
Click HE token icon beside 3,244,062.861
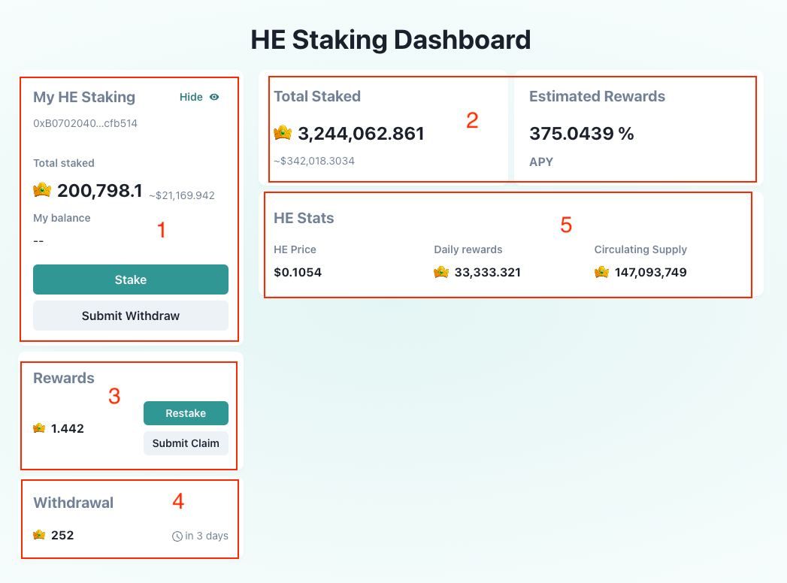coord(283,133)
